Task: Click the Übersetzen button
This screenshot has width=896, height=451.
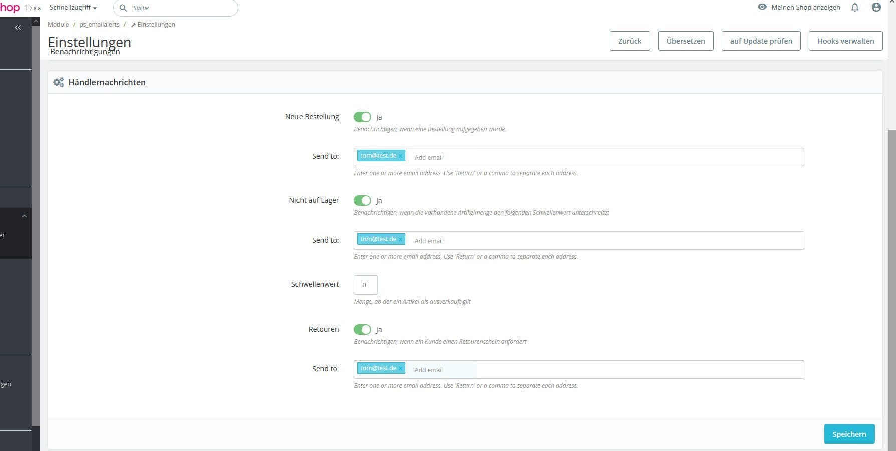Action: click(x=686, y=41)
